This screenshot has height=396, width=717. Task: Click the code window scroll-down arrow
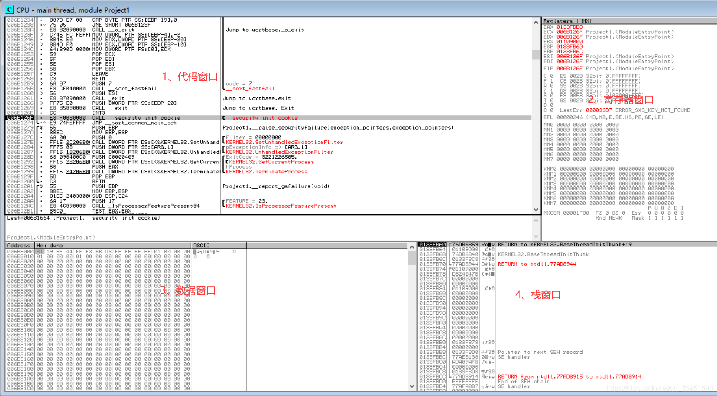pyautogui.click(x=536, y=210)
